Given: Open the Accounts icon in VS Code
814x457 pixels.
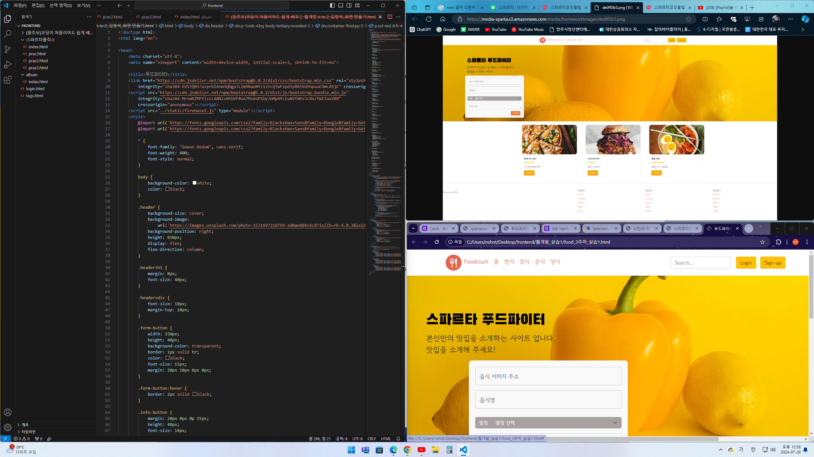Looking at the screenshot, I should 8,412.
